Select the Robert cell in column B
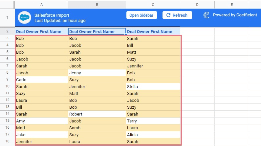261x146 pixels. [97, 114]
